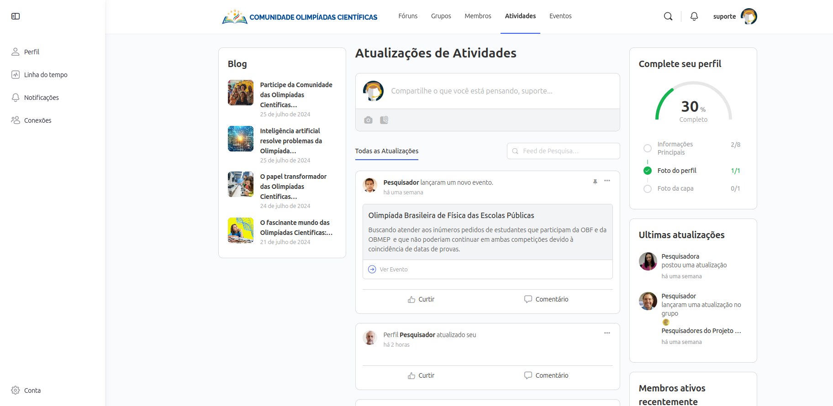Open Notificações in the sidebar
The width and height of the screenshot is (833, 406).
[x=35, y=98]
